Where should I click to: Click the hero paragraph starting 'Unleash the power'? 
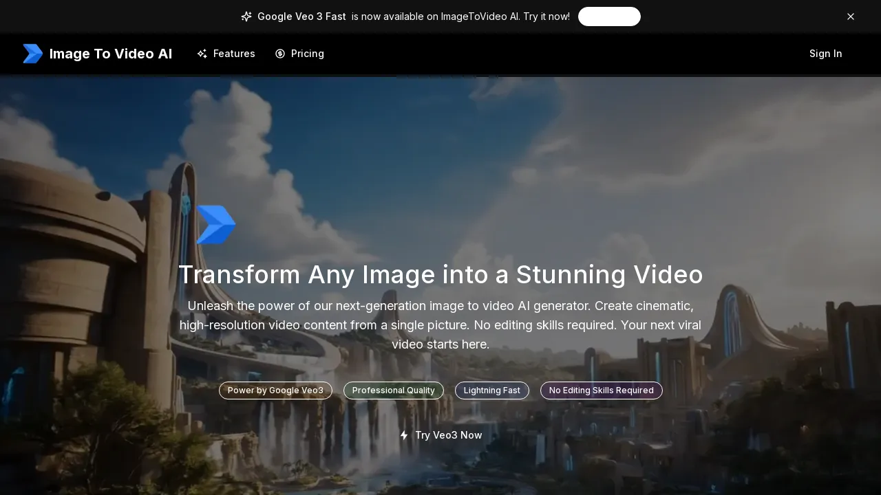pos(440,325)
